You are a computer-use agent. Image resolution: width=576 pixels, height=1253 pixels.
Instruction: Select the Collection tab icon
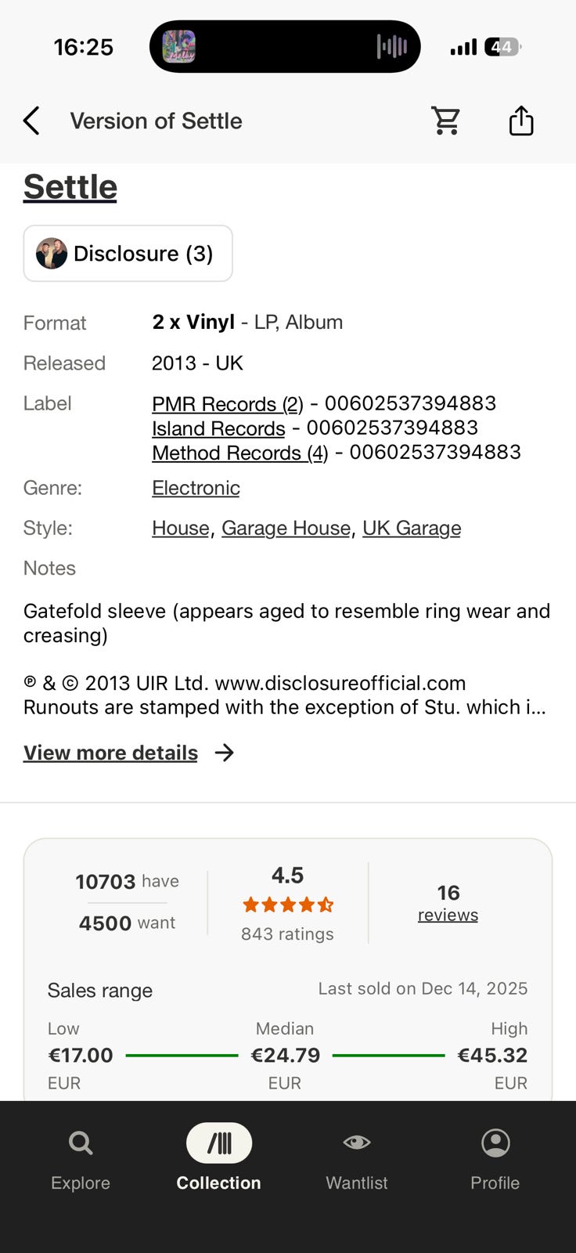219,1143
